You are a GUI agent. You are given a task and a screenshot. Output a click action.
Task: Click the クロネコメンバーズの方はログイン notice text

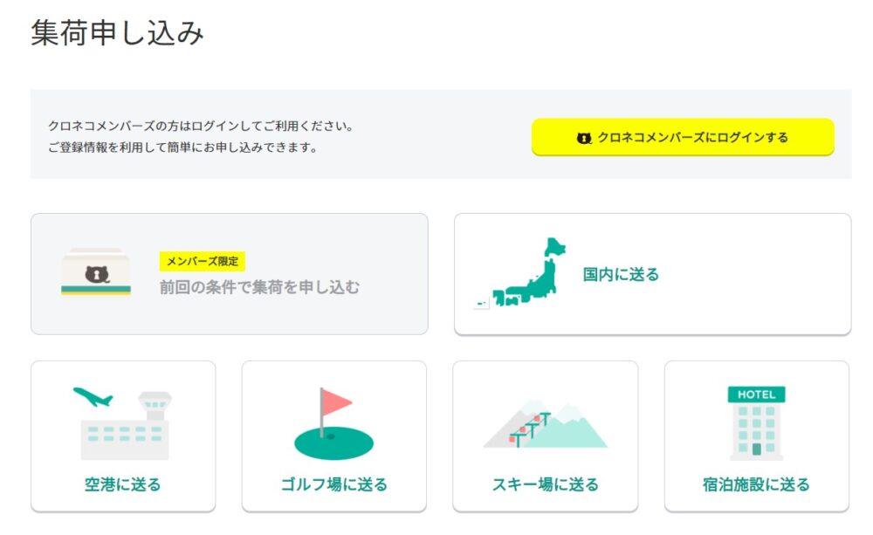(x=201, y=126)
